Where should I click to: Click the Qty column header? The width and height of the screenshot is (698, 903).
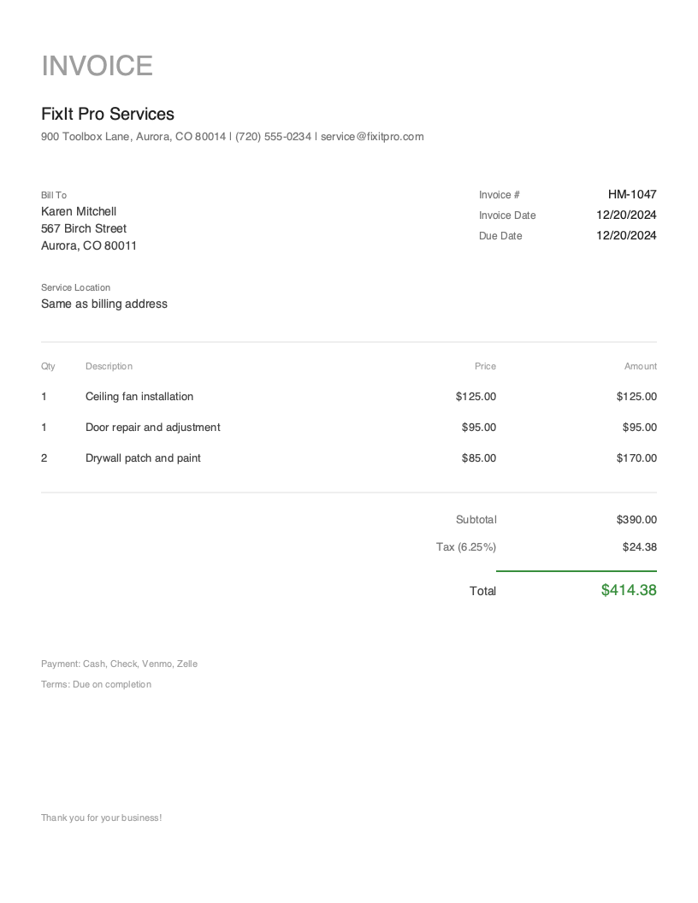[x=47, y=366]
